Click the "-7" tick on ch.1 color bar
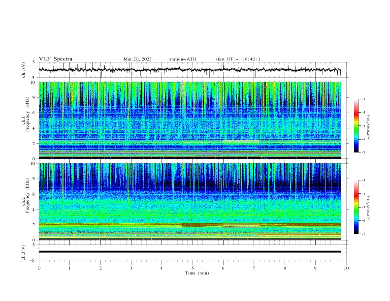The width and height of the screenshot is (390, 301). coord(363,152)
